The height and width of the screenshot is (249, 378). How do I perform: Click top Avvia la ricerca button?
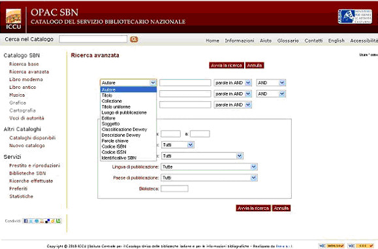[227, 65]
